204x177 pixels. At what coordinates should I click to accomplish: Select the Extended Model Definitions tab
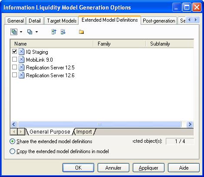[x=109, y=20]
